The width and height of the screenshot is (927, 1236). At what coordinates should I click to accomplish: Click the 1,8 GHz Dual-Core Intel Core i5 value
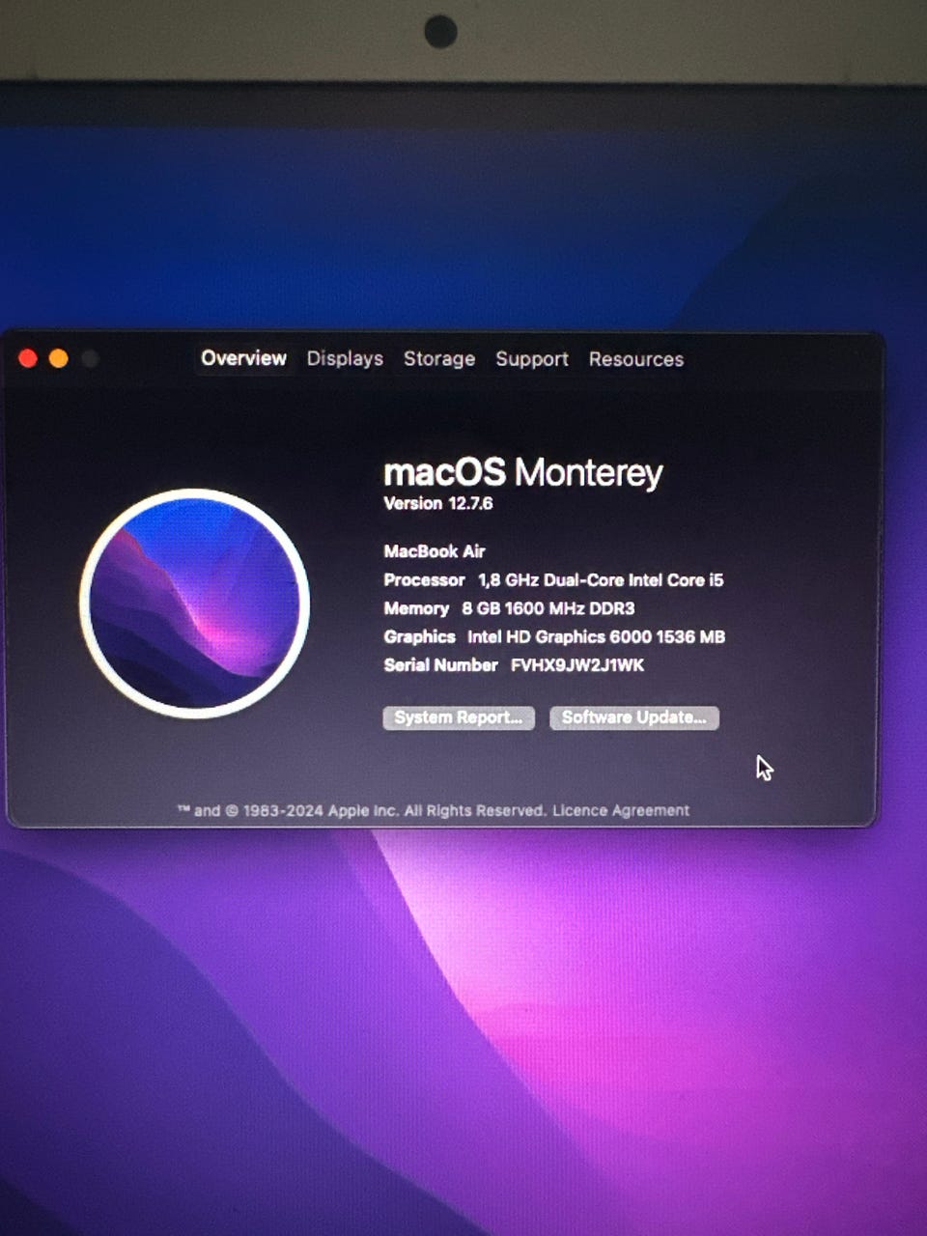coord(601,580)
